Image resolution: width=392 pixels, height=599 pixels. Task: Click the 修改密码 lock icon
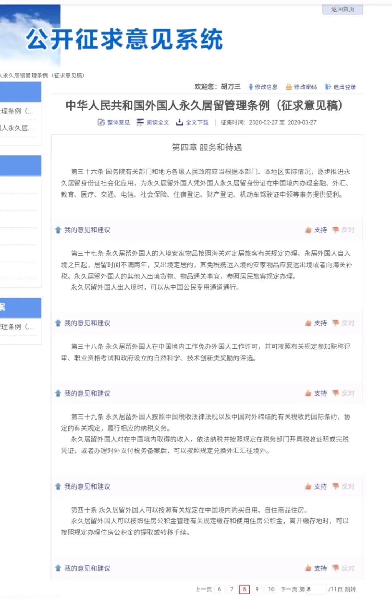[289, 87]
